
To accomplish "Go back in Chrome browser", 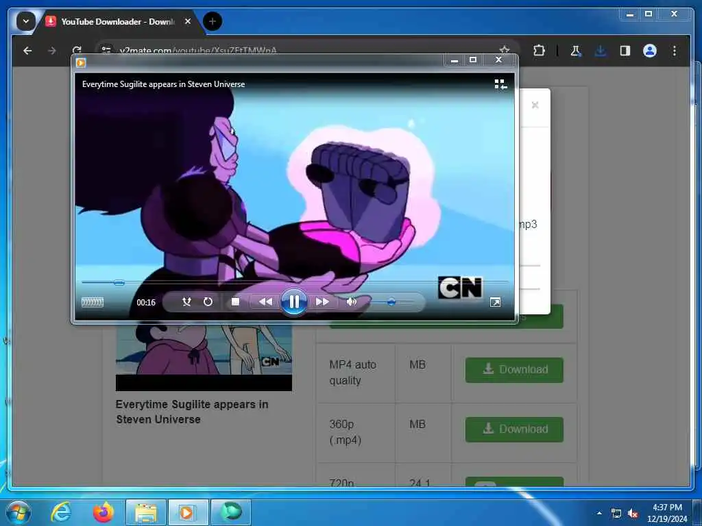I will click(27, 51).
